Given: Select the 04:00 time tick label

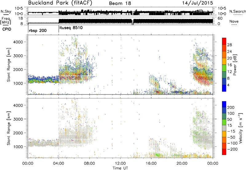Looking at the screenshot, I should [x=59, y=164].
